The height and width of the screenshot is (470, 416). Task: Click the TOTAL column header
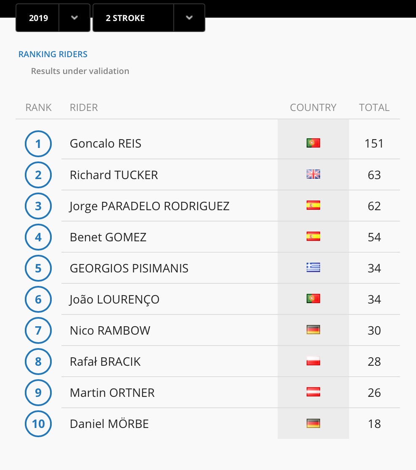click(374, 107)
